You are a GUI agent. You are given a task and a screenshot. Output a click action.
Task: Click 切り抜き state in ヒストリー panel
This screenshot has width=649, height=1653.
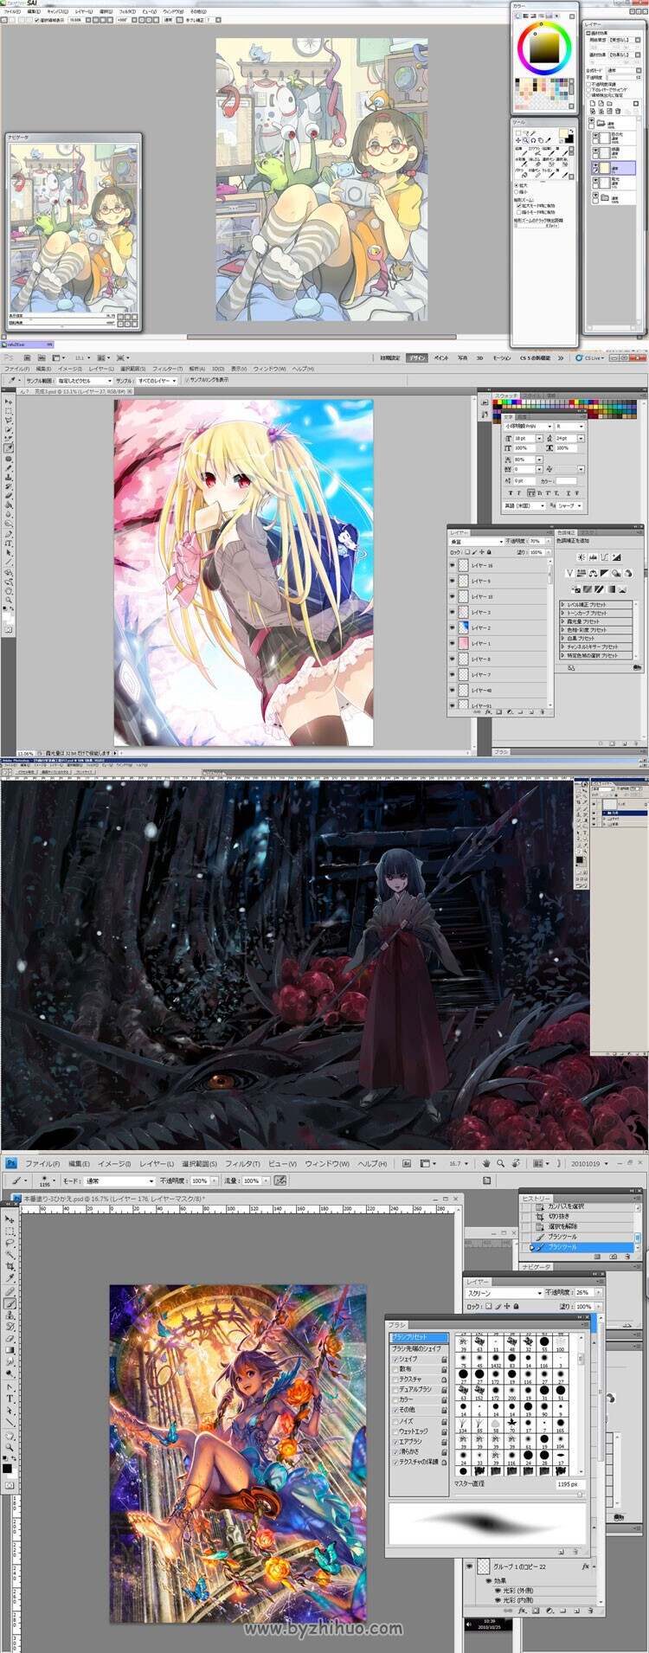pos(571,1216)
